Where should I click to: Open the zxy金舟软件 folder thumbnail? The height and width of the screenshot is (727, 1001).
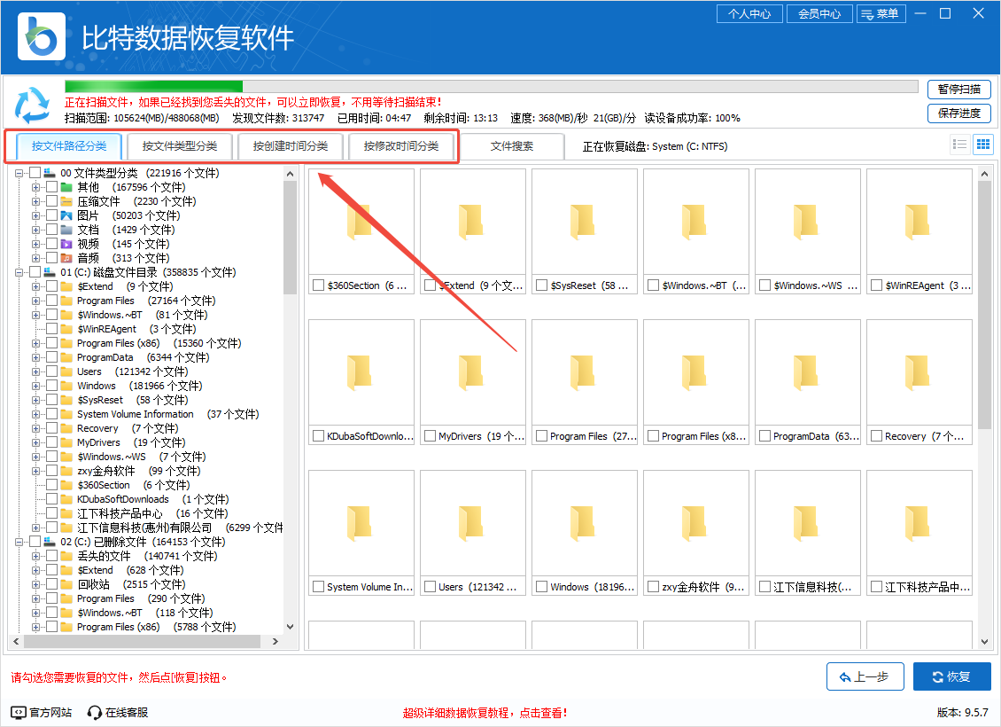[696, 524]
